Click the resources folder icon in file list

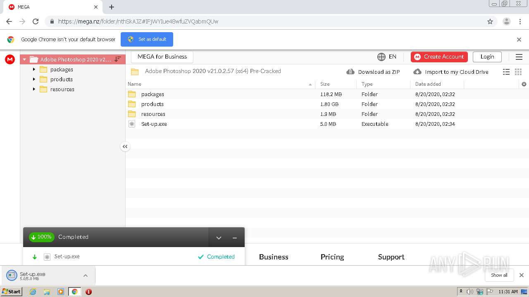[132, 114]
